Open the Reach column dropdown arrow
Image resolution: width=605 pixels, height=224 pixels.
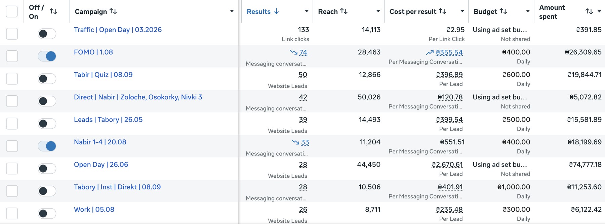click(x=378, y=11)
